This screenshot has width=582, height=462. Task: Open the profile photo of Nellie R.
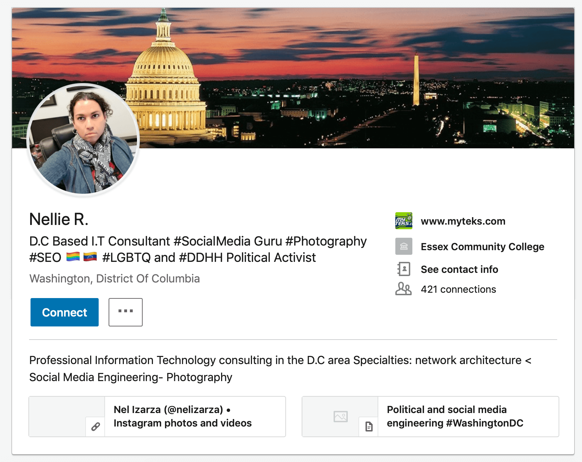83,139
